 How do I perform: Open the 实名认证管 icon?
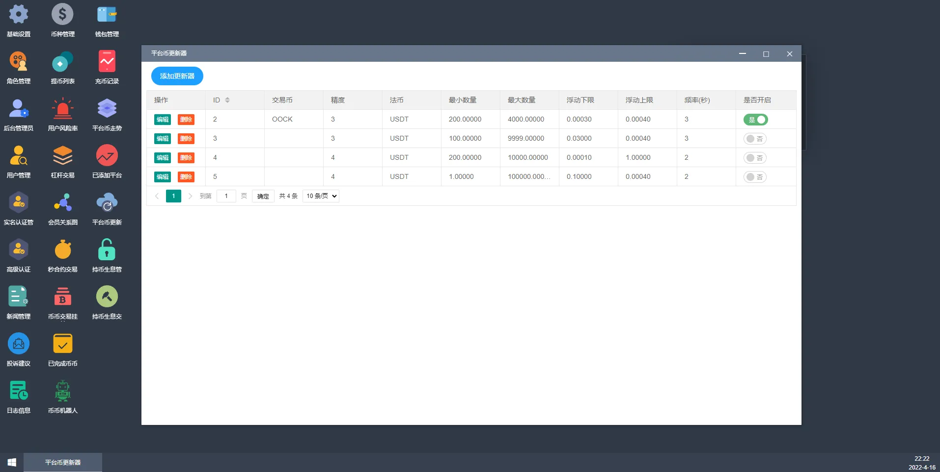pos(18,208)
